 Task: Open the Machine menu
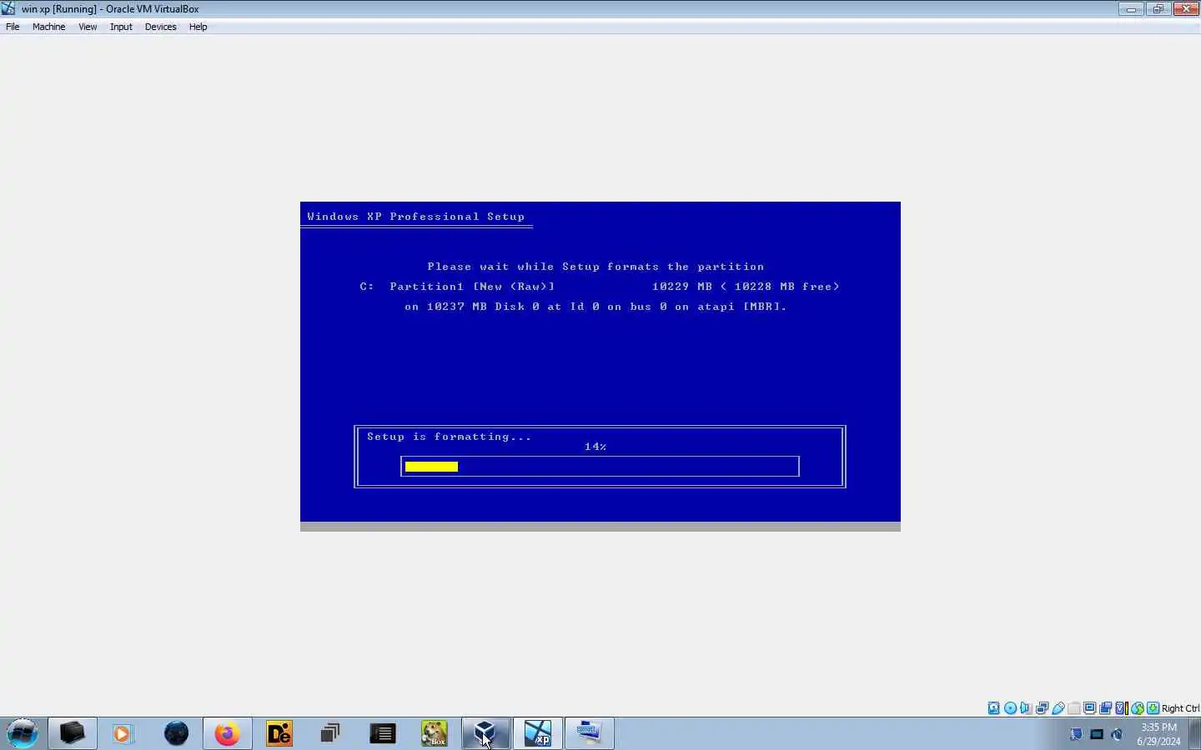(x=48, y=27)
